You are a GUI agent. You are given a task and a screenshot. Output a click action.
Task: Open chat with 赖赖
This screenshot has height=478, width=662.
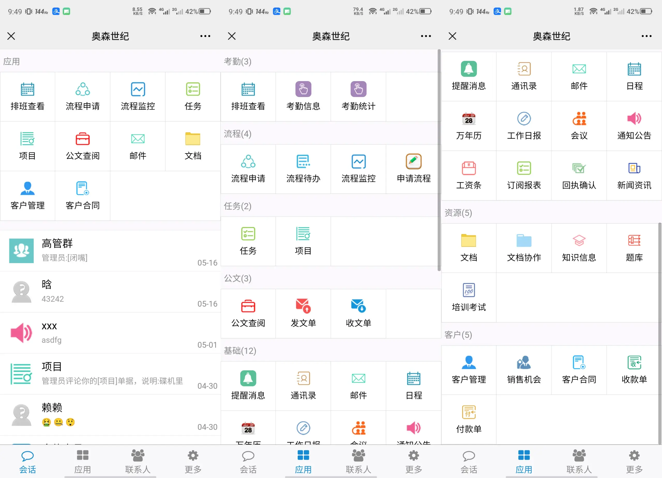click(110, 415)
